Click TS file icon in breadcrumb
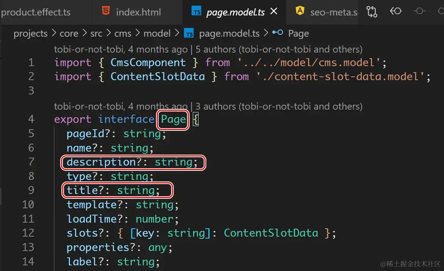 [189, 33]
